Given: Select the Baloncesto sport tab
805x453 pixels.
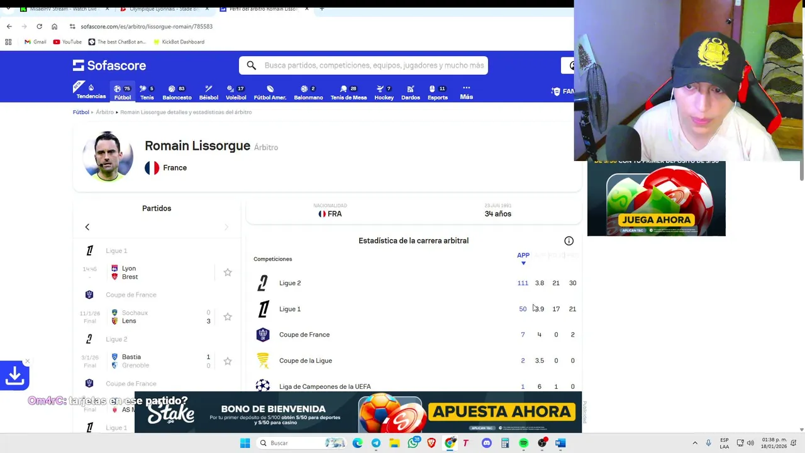Looking at the screenshot, I should tap(177, 92).
